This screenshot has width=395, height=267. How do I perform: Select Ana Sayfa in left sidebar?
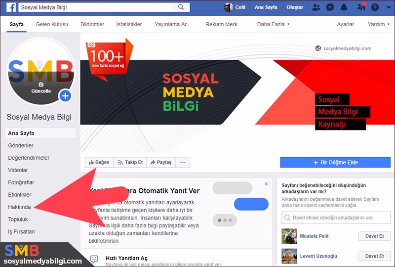(40, 133)
